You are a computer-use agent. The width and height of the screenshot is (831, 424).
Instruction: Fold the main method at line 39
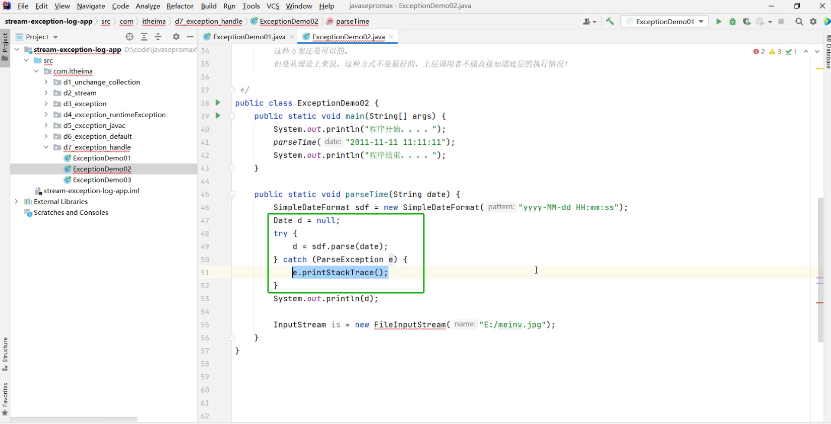[232, 116]
